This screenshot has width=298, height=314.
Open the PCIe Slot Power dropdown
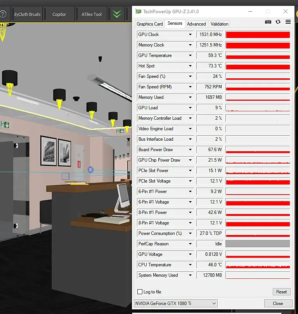tap(190, 171)
